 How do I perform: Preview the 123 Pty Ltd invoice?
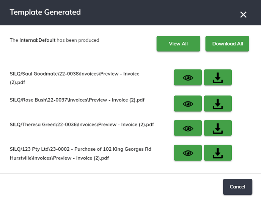coord(188,153)
